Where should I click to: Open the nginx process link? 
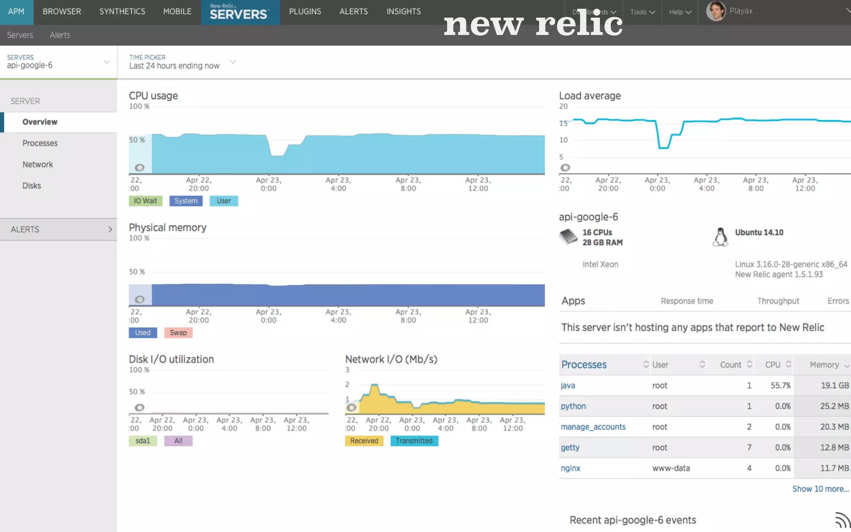point(570,468)
